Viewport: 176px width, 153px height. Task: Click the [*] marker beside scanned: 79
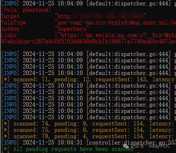[5, 136]
